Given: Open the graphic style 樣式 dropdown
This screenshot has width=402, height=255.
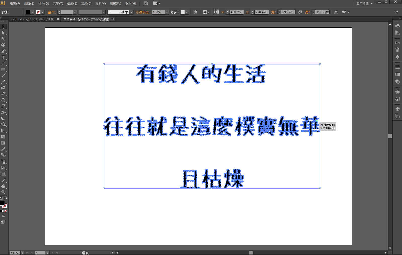Looking at the screenshot, I should 187,12.
